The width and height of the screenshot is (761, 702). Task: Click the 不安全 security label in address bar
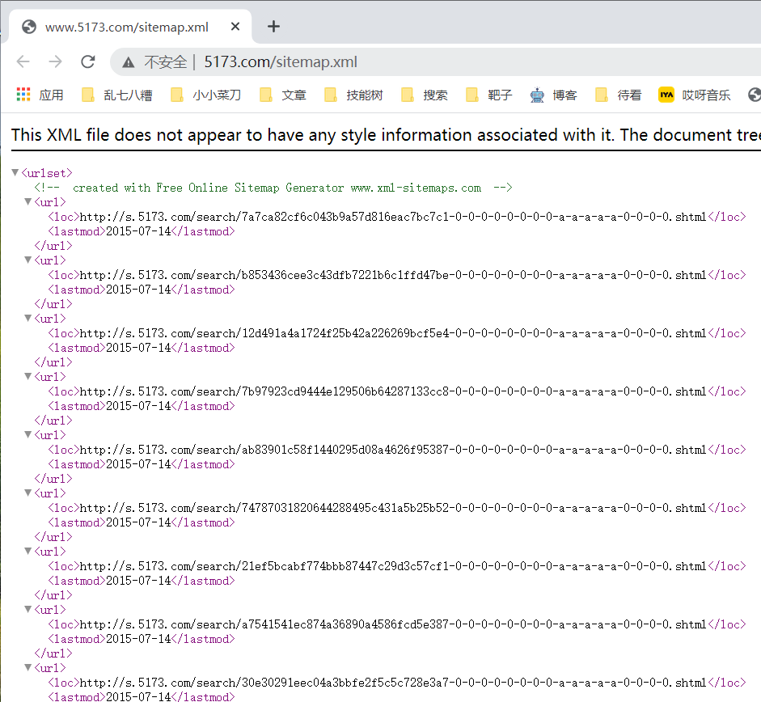166,62
